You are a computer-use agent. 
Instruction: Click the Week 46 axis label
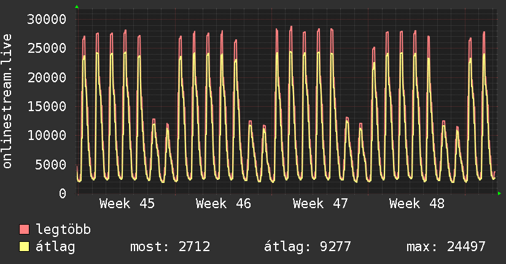(224, 204)
